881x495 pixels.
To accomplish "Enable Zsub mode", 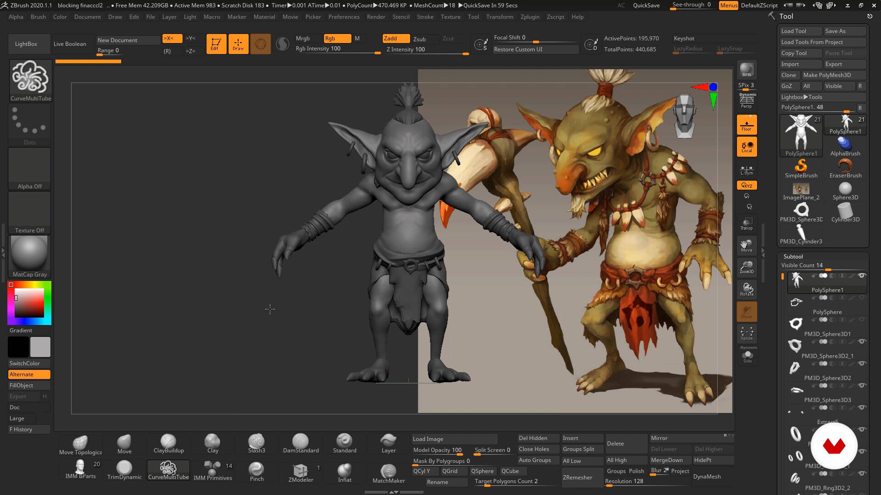I will [x=419, y=39].
